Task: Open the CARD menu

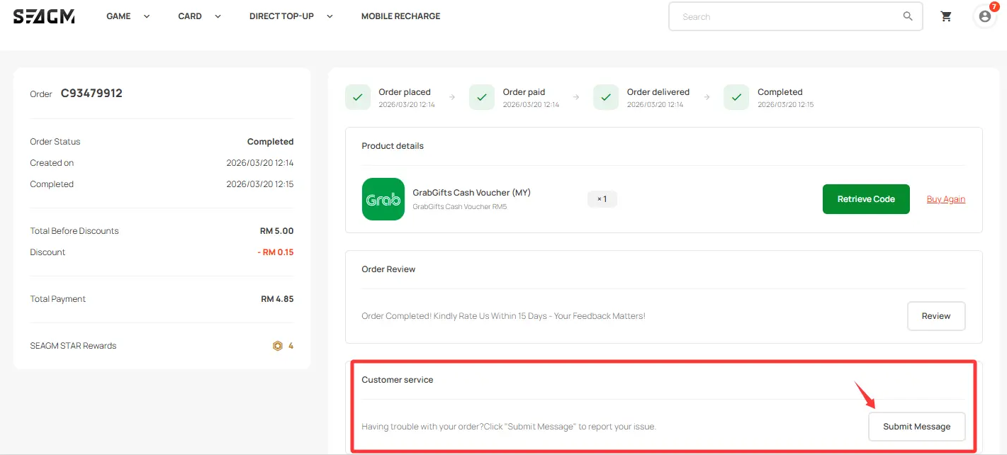Action: pyautogui.click(x=190, y=16)
